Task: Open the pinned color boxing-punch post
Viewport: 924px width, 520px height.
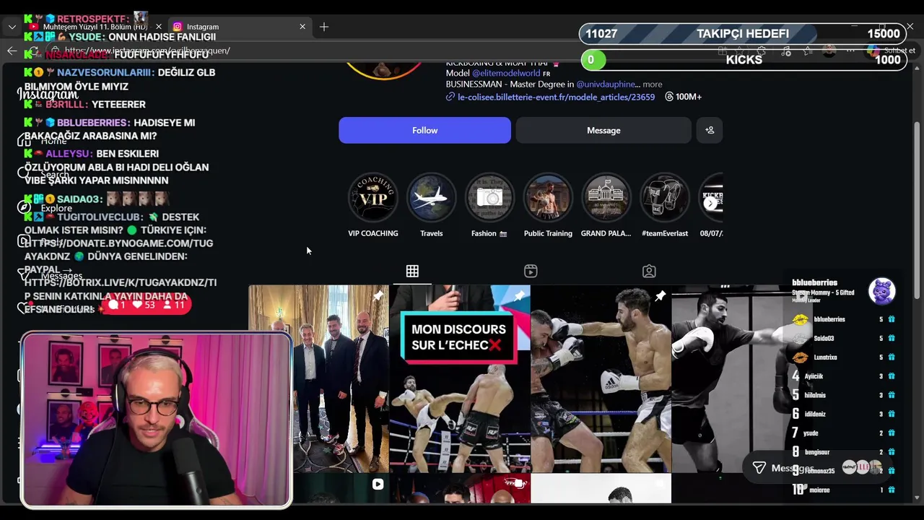Action: pyautogui.click(x=601, y=378)
